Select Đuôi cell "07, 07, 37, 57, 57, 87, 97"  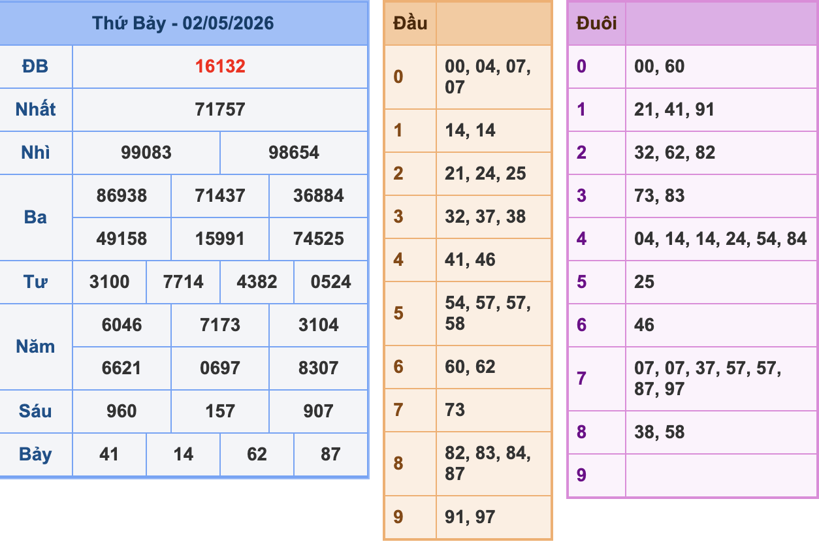tap(722, 379)
